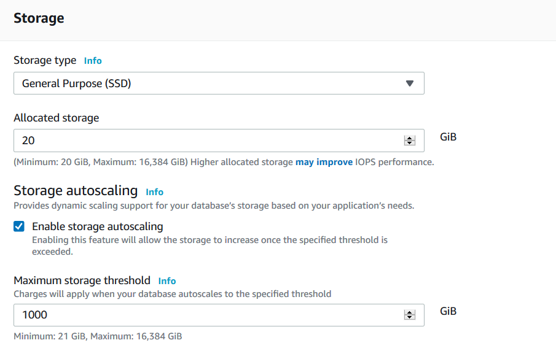556x351 pixels.
Task: Click the "Enable storage autoscaling" label text
Action: 98,226
